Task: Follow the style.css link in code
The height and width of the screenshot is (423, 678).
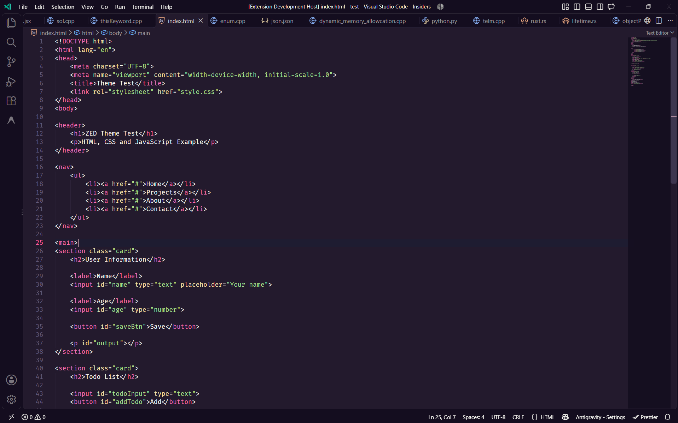Action: coord(197,92)
